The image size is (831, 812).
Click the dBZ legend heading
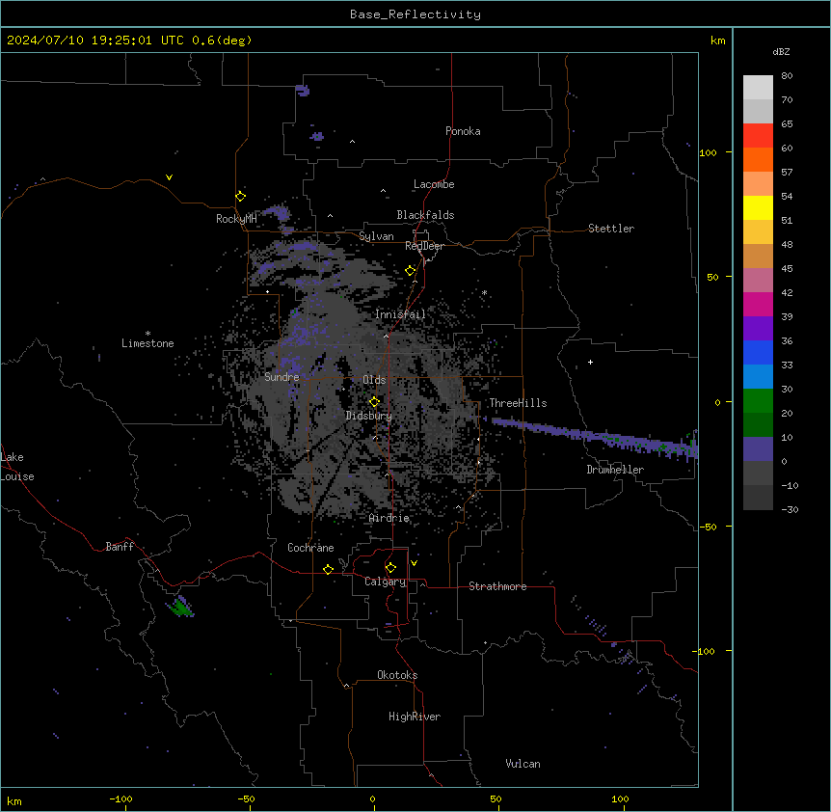click(781, 51)
